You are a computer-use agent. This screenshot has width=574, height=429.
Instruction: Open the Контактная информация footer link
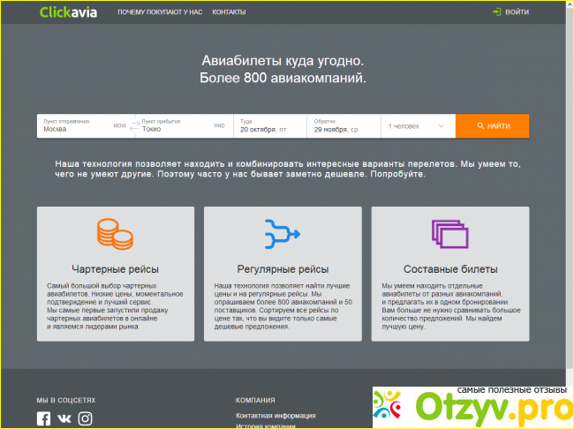click(x=276, y=415)
